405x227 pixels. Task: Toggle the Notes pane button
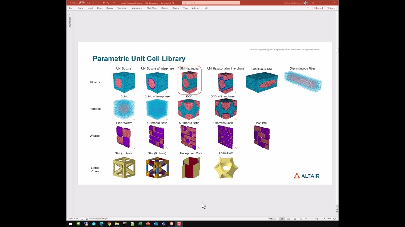pyautogui.click(x=272, y=219)
